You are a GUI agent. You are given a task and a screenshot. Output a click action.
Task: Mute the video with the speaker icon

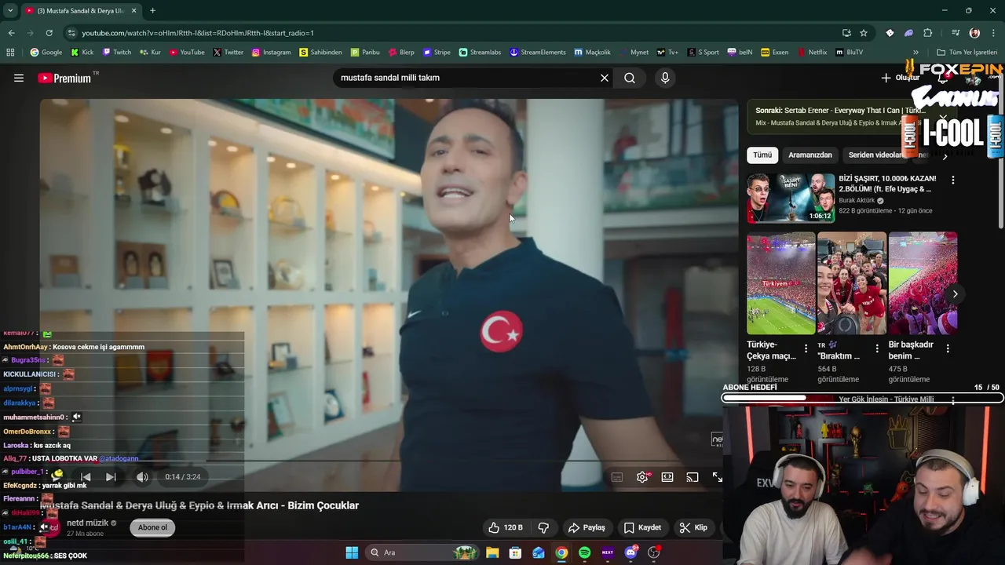point(142,476)
